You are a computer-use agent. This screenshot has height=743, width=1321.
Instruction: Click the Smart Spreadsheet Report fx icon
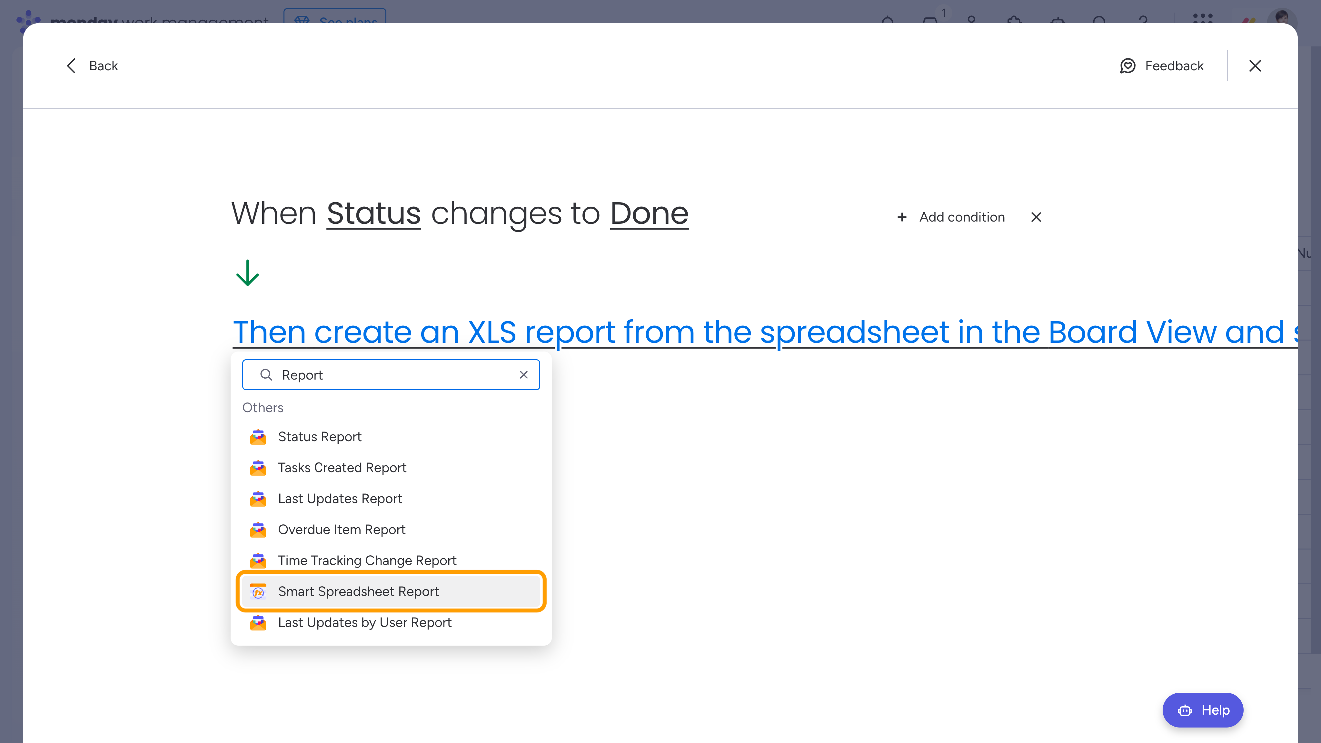[258, 592]
